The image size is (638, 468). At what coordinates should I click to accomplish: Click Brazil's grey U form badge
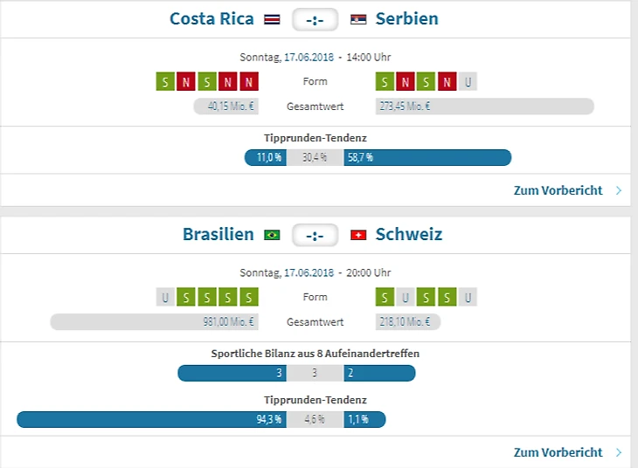(x=165, y=298)
